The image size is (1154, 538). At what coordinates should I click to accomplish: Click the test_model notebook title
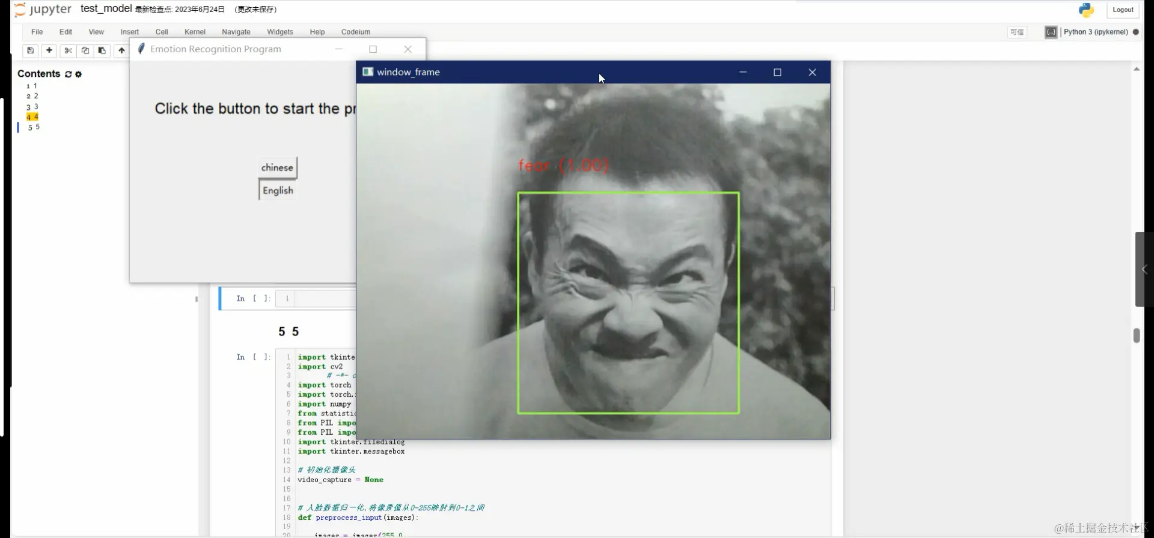[x=106, y=8]
